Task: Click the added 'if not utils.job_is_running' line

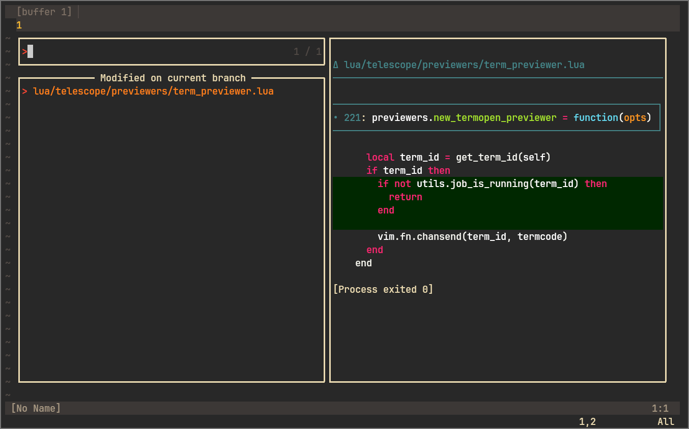Action: coord(492,184)
